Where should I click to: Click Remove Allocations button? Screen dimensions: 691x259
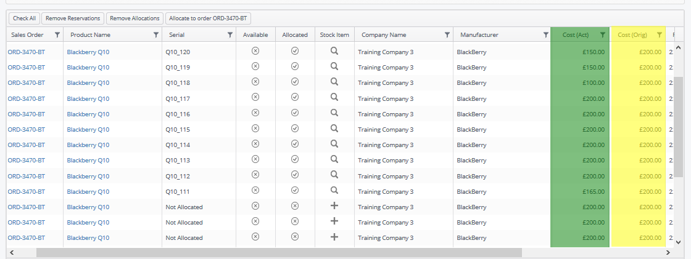(135, 18)
